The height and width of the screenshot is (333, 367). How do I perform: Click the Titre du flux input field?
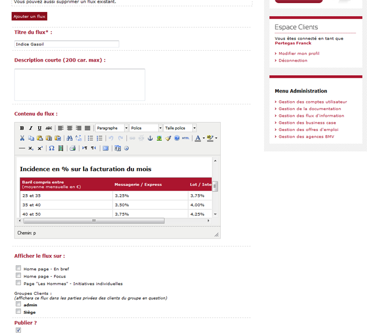click(x=66, y=44)
